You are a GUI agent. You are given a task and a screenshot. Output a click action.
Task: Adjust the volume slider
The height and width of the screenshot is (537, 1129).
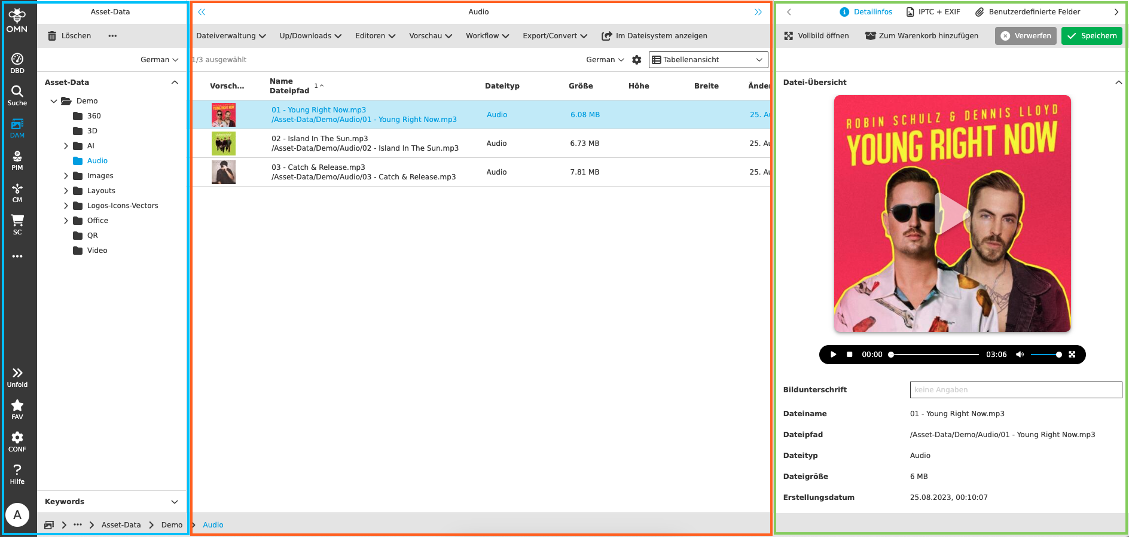coord(1046,355)
